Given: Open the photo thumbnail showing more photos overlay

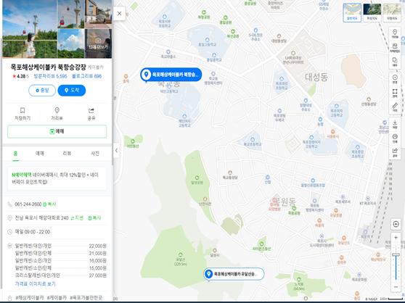Looking at the screenshot, I should pyautogui.click(x=98, y=43).
